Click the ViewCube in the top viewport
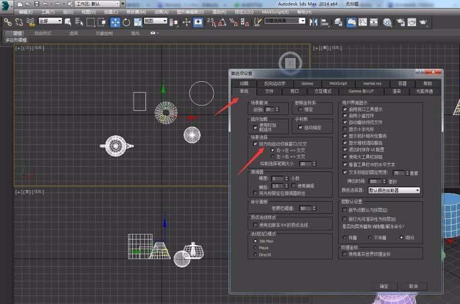This screenshot has height=304, width=460. tap(290, 62)
